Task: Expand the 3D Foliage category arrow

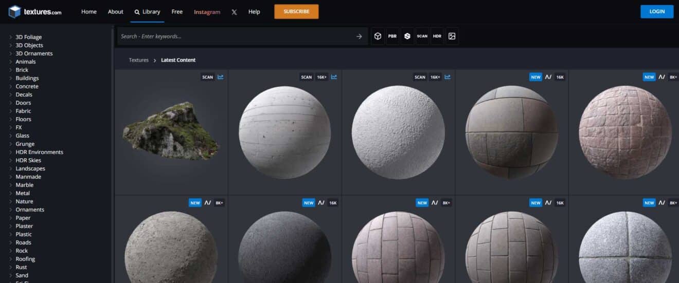Action: 11,37
